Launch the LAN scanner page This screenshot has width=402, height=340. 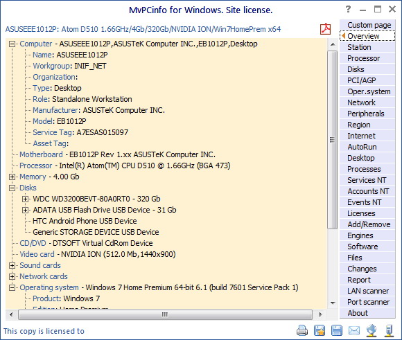tap(367, 291)
